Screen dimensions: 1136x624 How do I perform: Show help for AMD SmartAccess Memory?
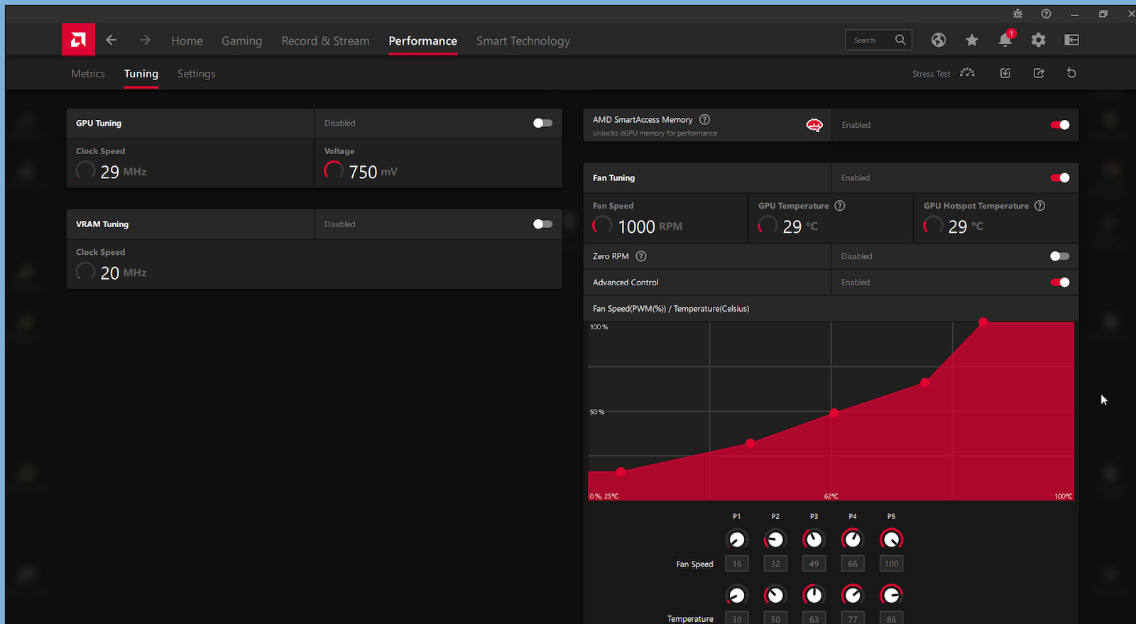coord(704,119)
